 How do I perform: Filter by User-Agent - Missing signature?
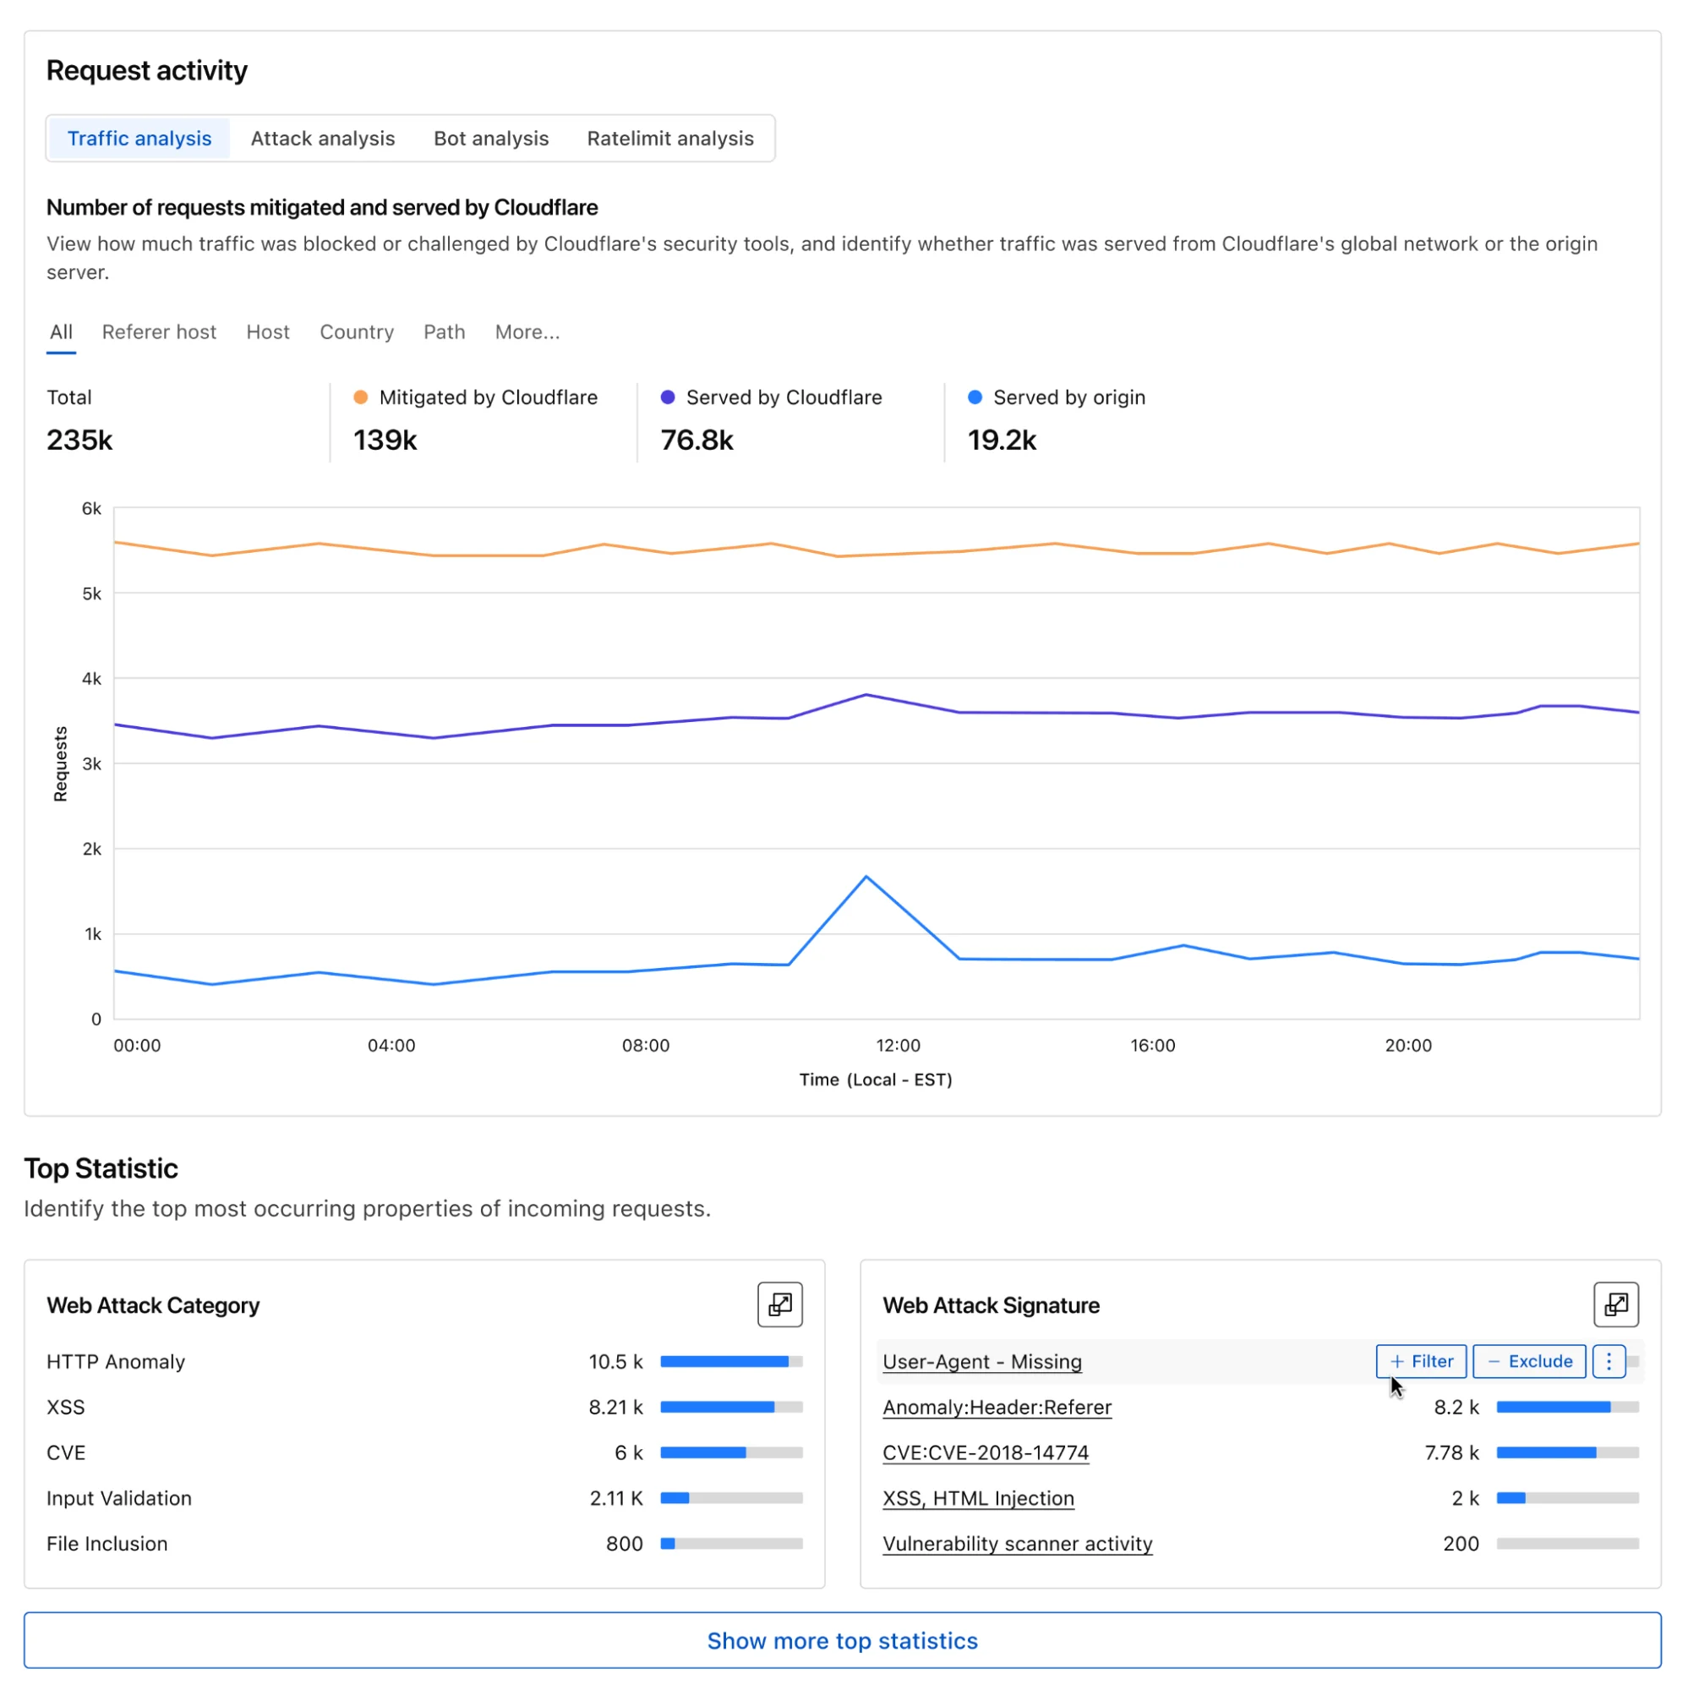click(1420, 1361)
